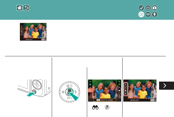Click the binoculars icon below screenshot
This screenshot has height=117, width=174.
tap(95, 107)
